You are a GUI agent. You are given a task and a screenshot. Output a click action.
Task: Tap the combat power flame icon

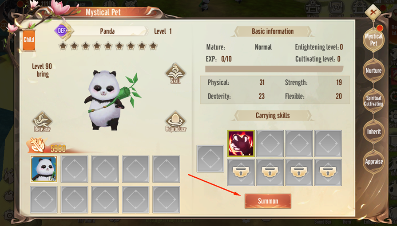click(37, 145)
